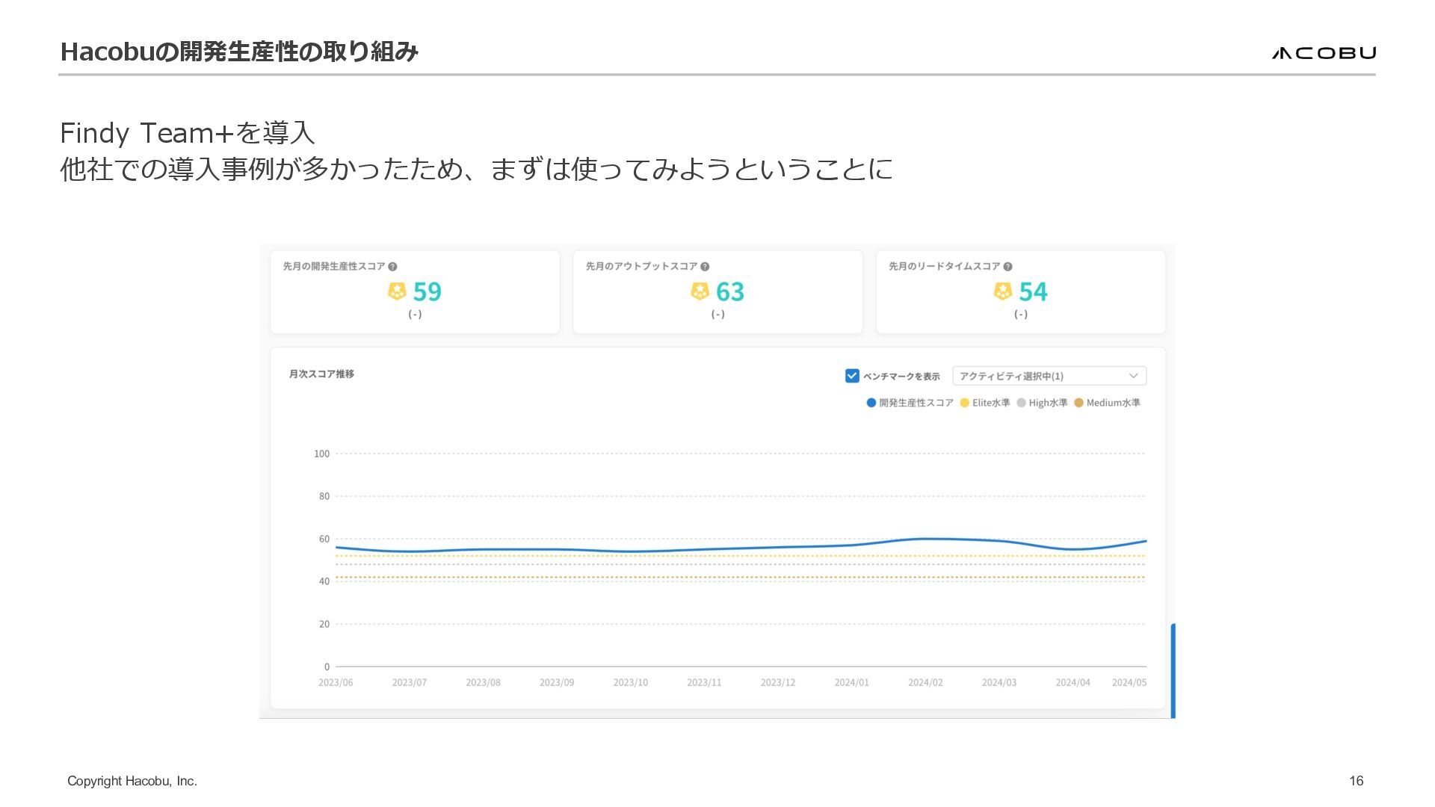The image size is (1435, 807).
Task: Click the 月次スコア推移 chart title
Action: tap(321, 374)
